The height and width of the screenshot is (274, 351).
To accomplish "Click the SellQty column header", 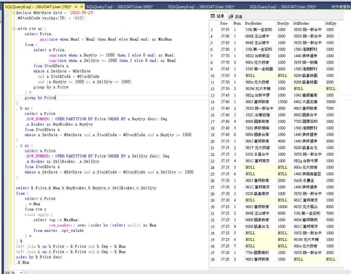I will [x=331, y=24].
